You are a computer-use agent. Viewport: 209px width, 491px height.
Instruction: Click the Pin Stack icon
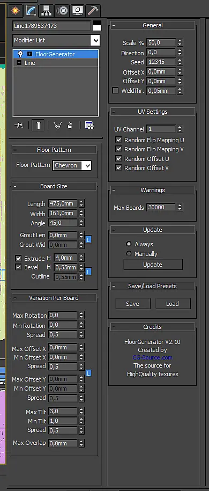coord(19,126)
